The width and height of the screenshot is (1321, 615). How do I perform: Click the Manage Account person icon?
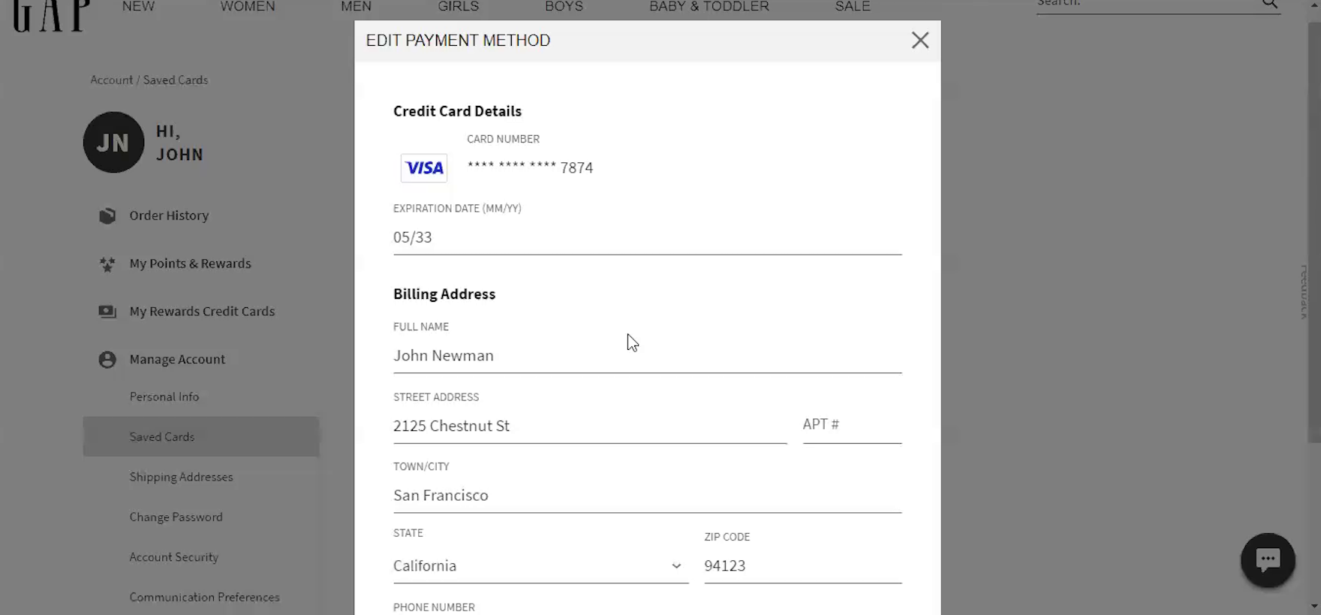click(107, 360)
